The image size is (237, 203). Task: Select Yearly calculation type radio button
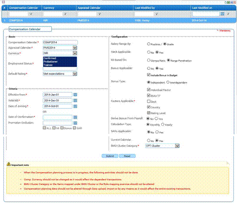pos(162,124)
